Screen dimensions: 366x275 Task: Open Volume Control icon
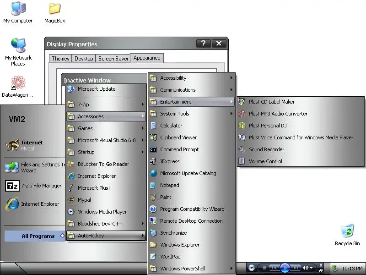point(242,161)
